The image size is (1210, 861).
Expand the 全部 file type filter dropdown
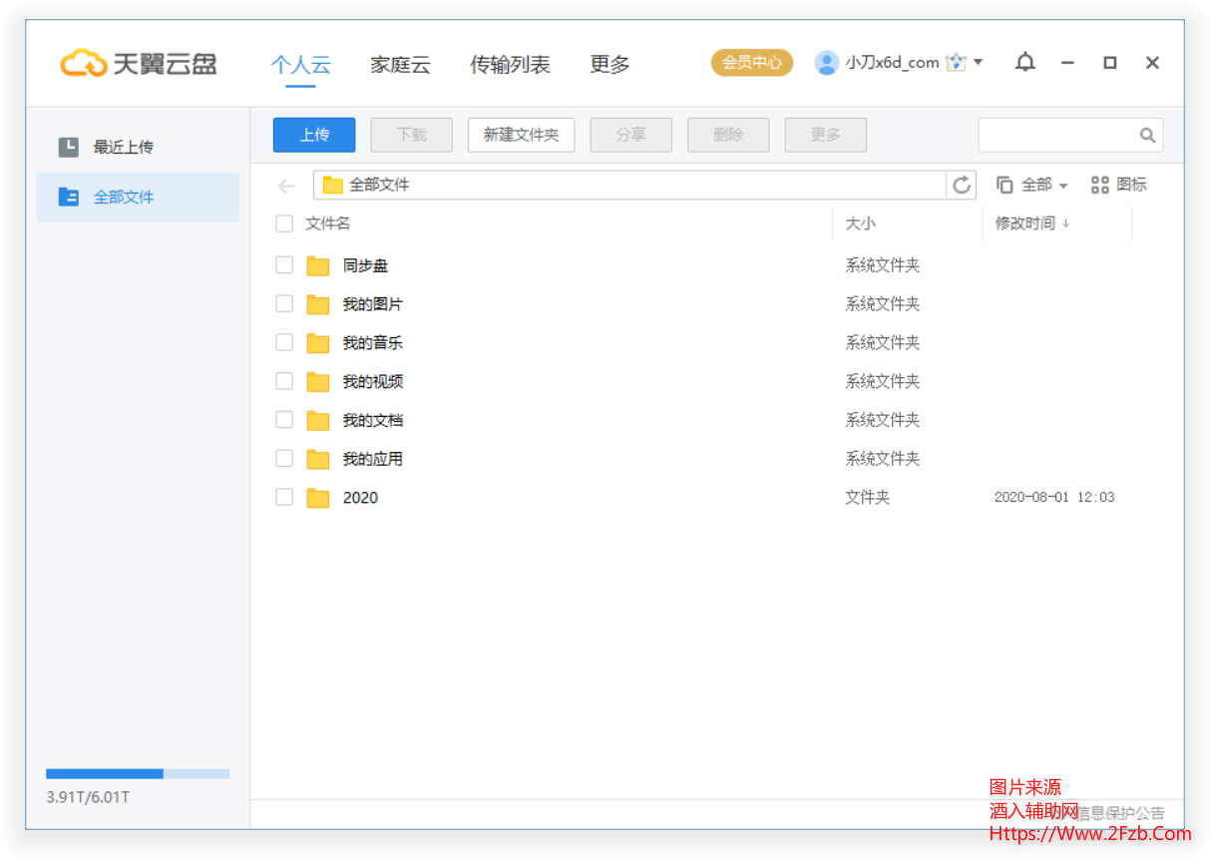pos(1032,185)
